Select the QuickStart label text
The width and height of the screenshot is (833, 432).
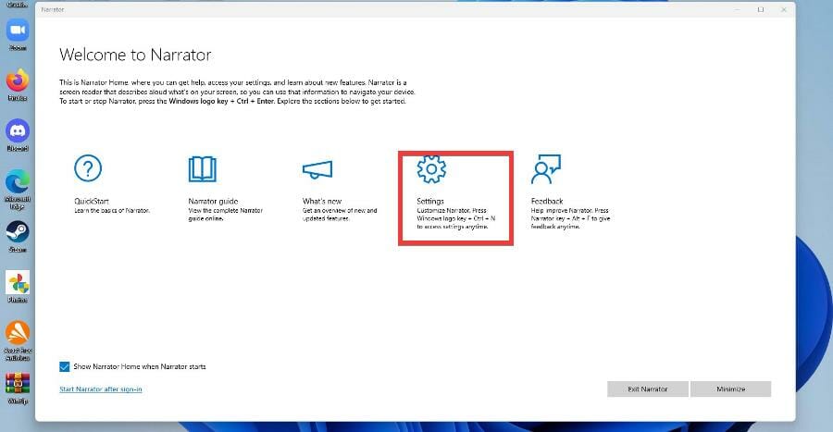point(92,201)
